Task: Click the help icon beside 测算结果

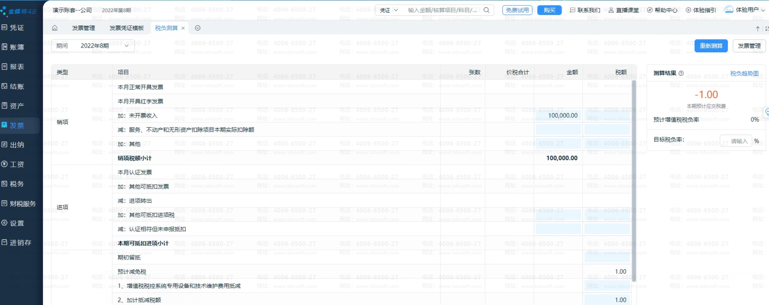Action: [681, 73]
